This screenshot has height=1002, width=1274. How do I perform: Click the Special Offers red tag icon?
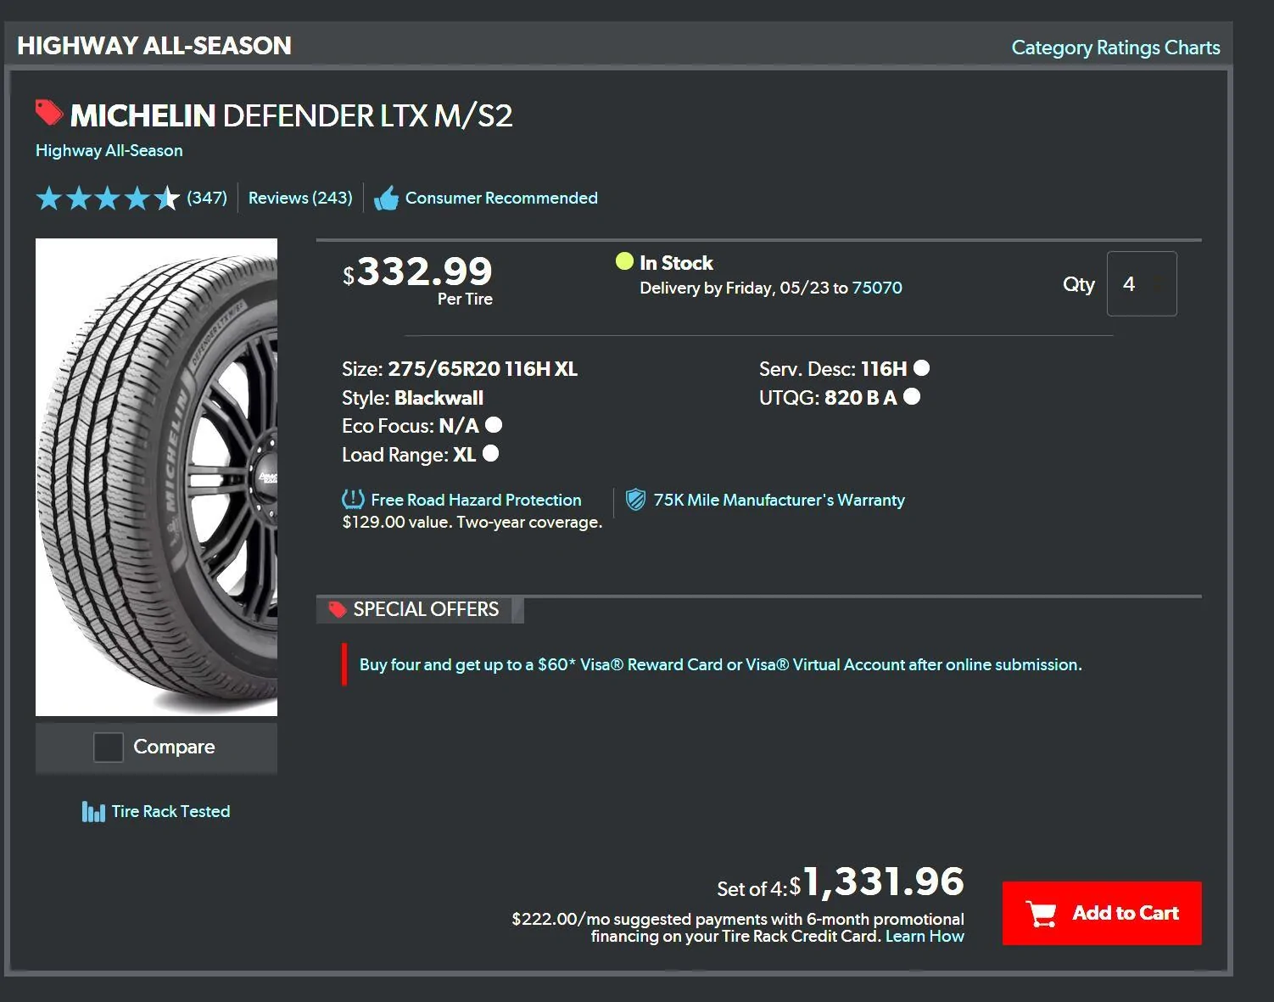click(x=338, y=609)
